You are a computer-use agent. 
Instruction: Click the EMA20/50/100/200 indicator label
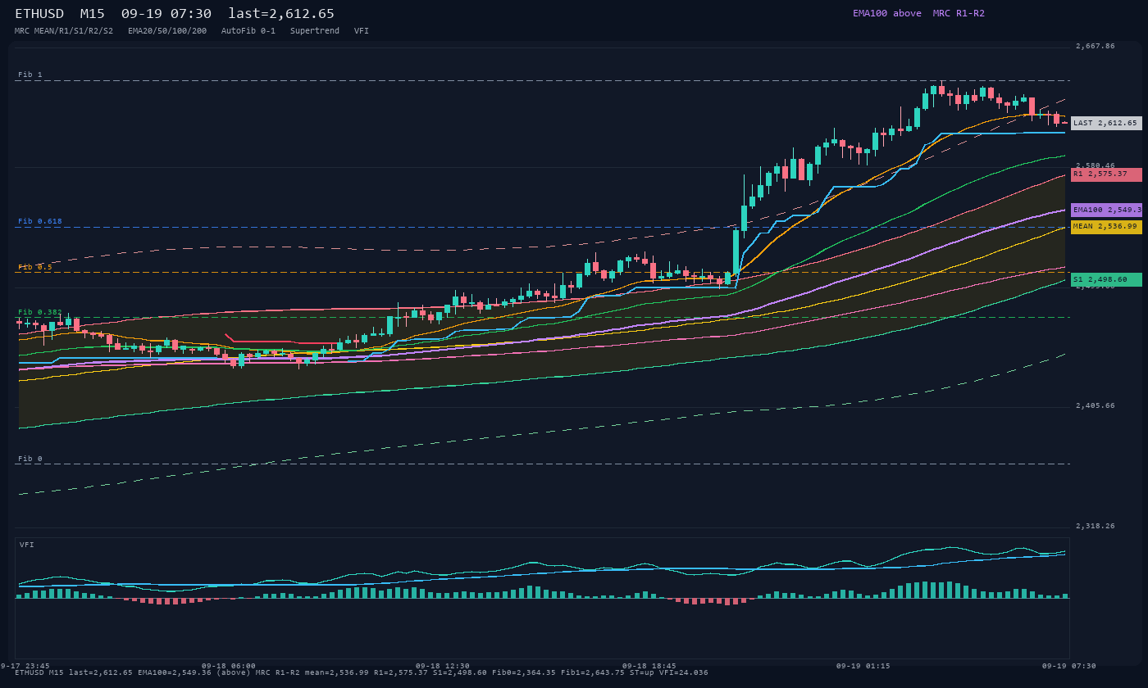pos(167,31)
